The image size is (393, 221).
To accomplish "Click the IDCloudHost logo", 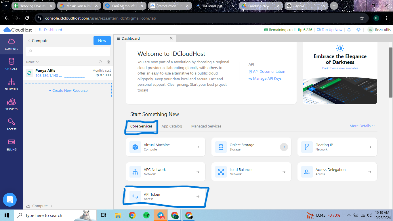I will pos(18,30).
